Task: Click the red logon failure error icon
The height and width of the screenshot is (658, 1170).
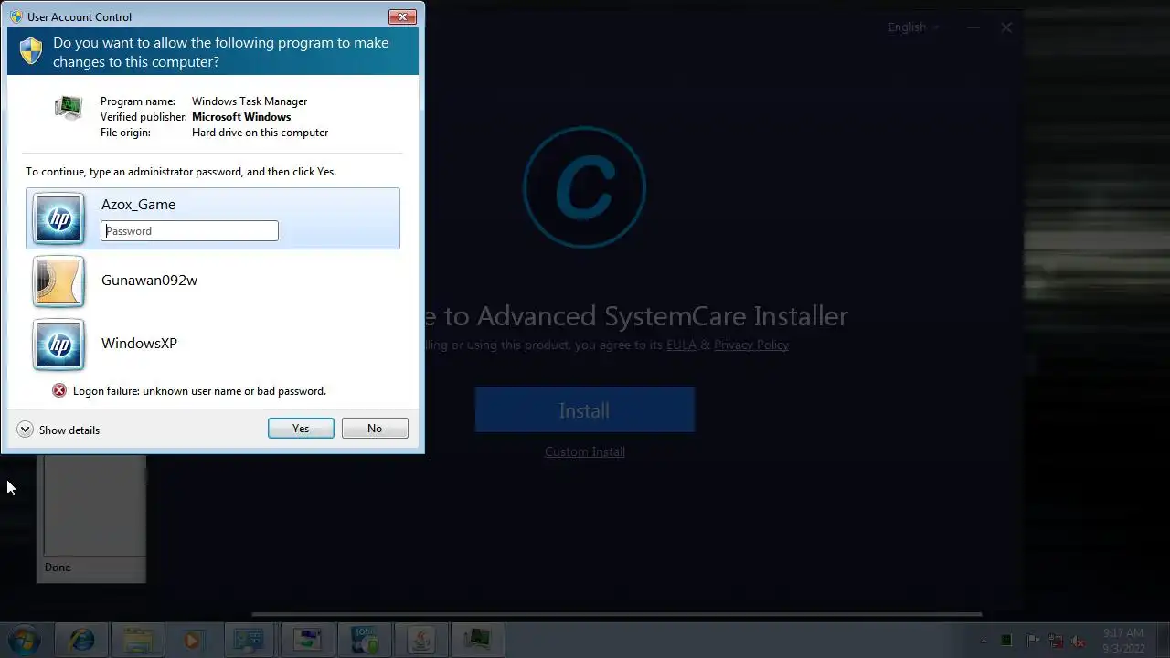Action: [59, 390]
